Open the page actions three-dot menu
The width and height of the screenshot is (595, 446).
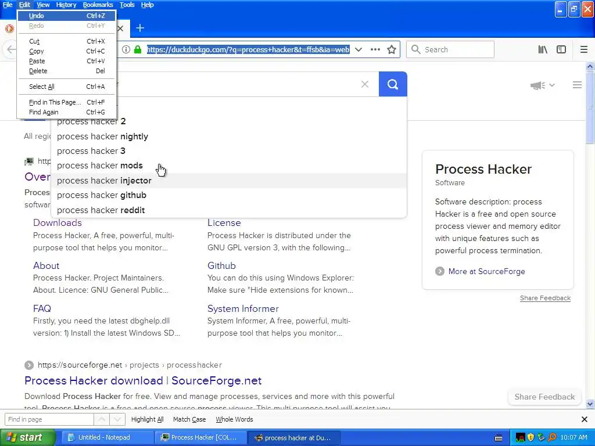point(375,50)
